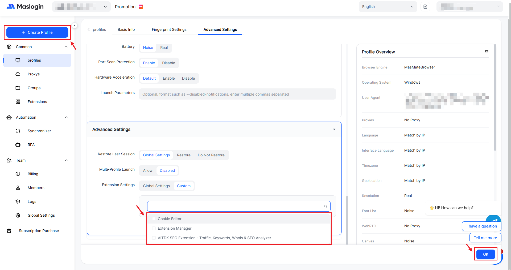Open the Synchronizer icon in sidebar

click(18, 131)
